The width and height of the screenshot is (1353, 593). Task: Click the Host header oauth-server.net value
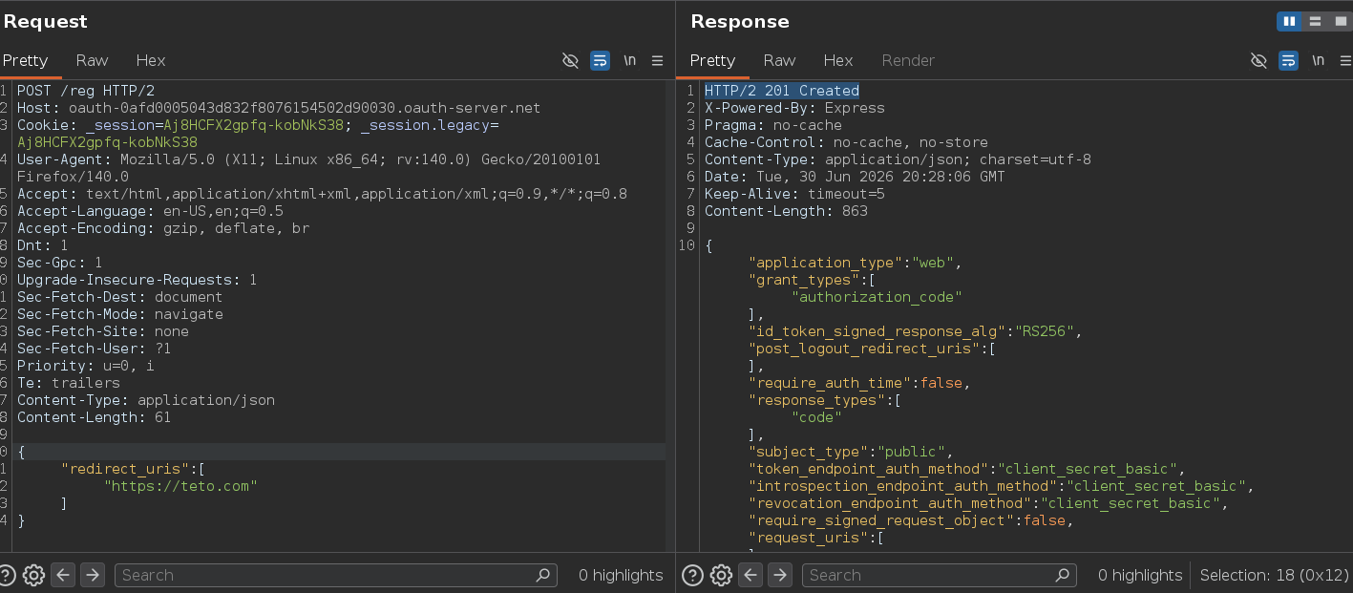pos(305,108)
